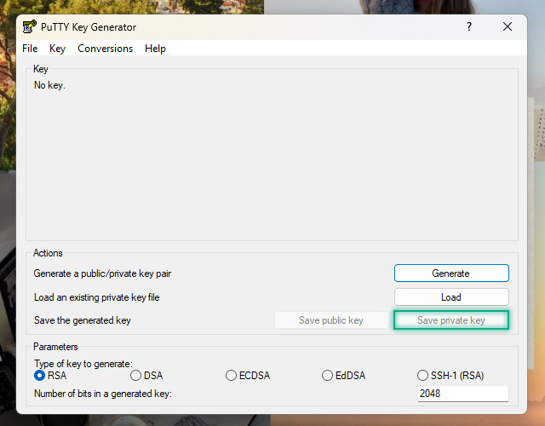
Task: Open the Conversions menu
Action: [105, 49]
